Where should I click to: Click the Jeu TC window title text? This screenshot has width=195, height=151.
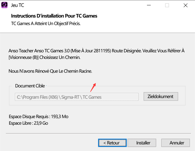click(x=18, y=5)
